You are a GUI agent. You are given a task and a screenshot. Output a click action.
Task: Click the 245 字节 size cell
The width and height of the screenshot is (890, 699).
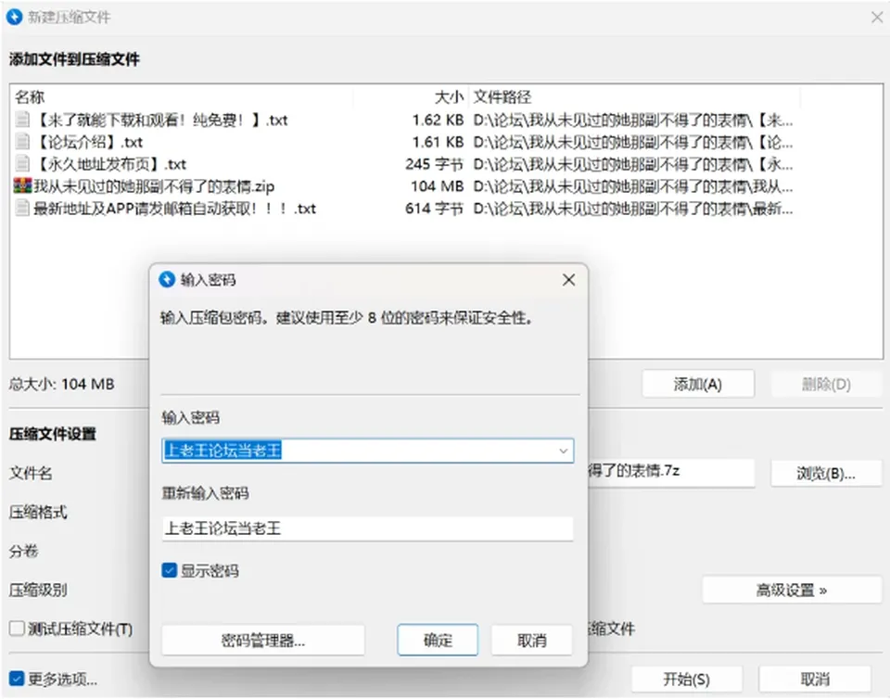(434, 164)
